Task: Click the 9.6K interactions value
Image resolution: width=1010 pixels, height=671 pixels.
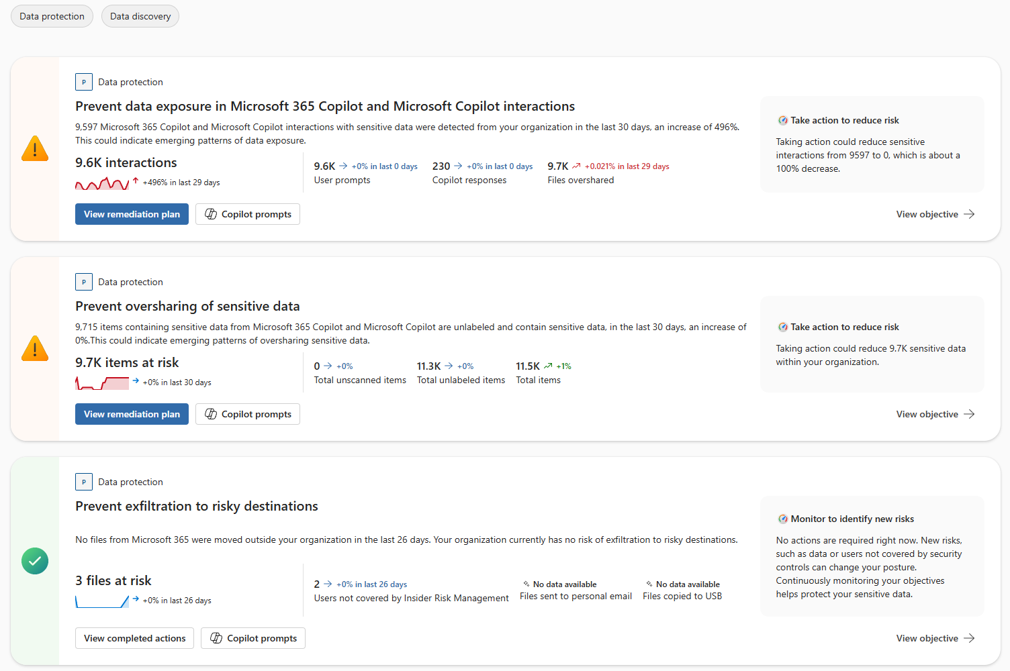Action: point(126,162)
